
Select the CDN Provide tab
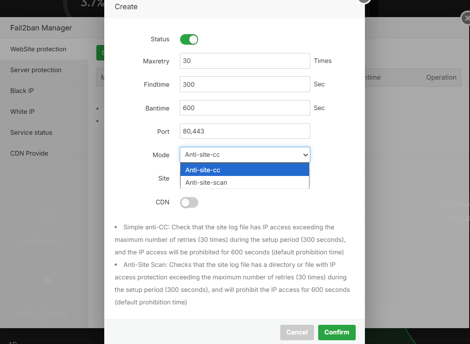[x=29, y=153]
